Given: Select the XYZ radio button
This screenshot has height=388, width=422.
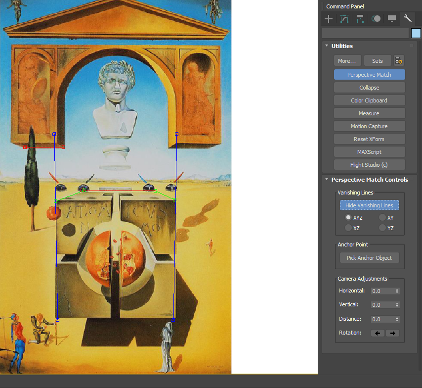Looking at the screenshot, I should tap(348, 217).
